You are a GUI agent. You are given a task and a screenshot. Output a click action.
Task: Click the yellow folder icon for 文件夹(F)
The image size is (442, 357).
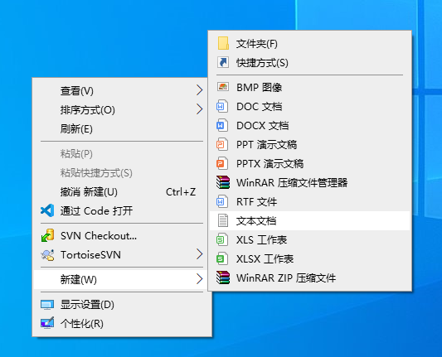(223, 44)
